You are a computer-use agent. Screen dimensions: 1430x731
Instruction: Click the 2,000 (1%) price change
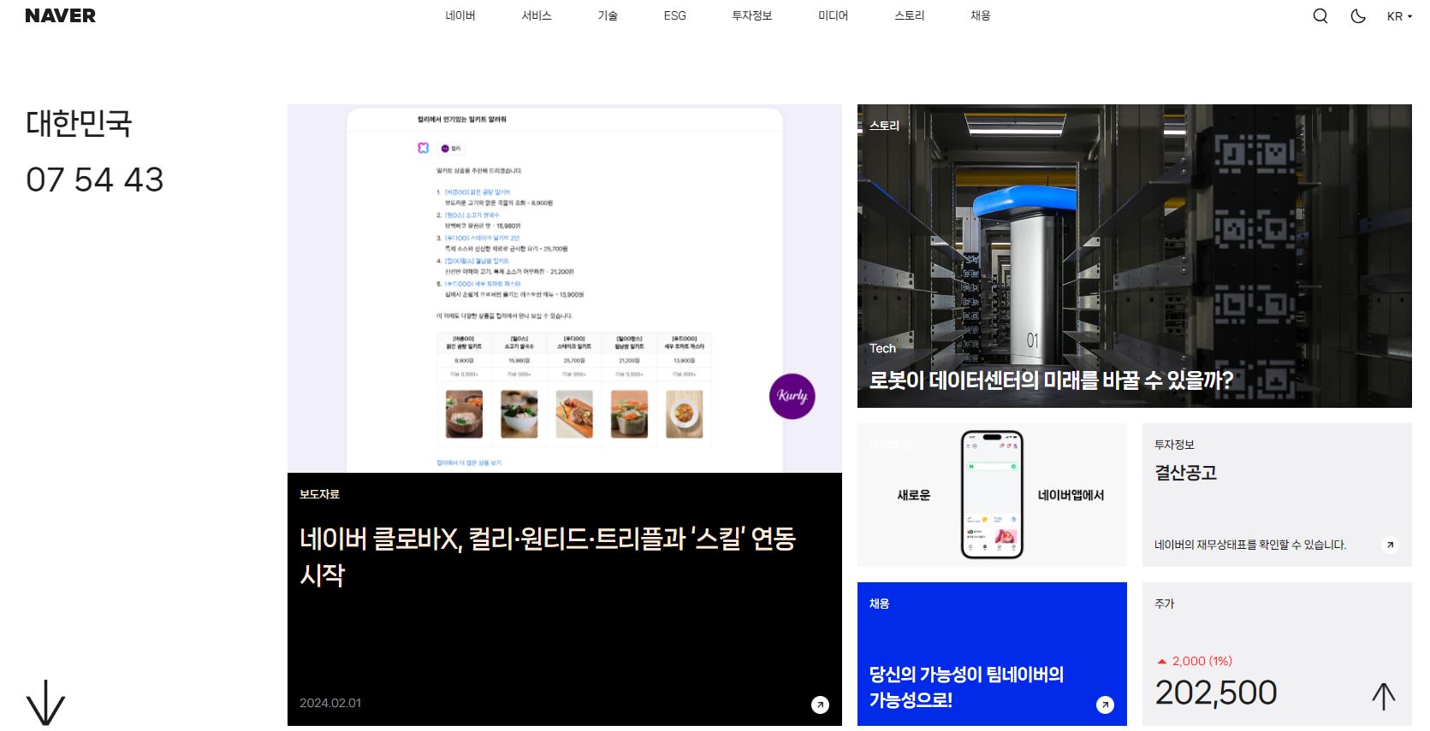point(1195,661)
